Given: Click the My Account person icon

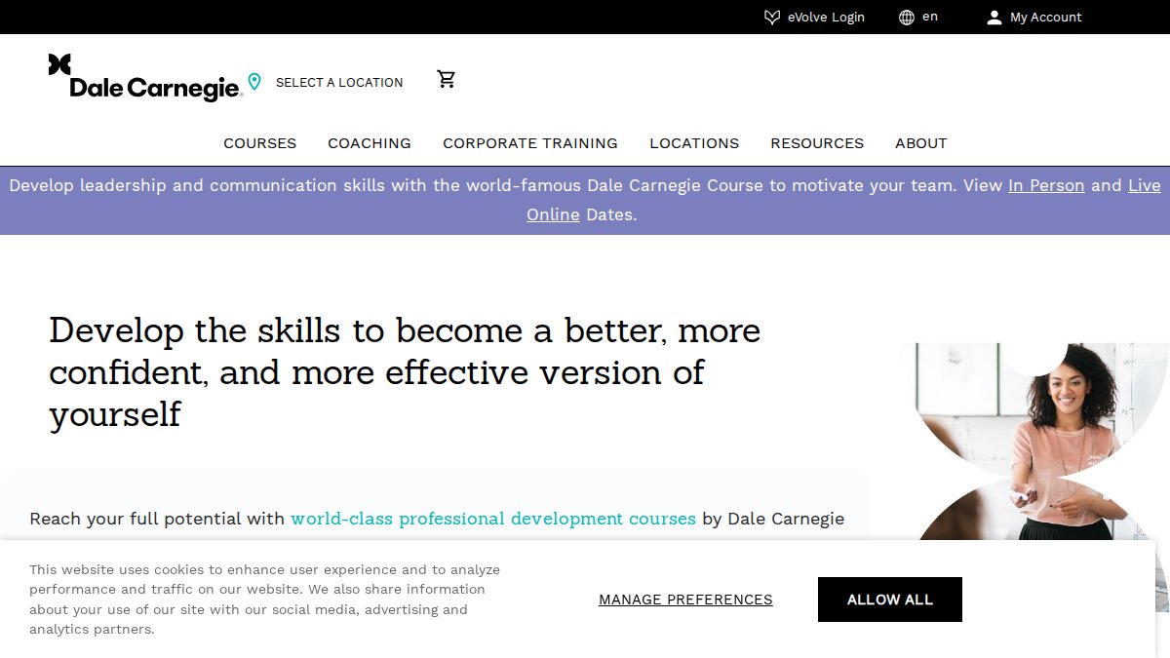Looking at the screenshot, I should (994, 18).
